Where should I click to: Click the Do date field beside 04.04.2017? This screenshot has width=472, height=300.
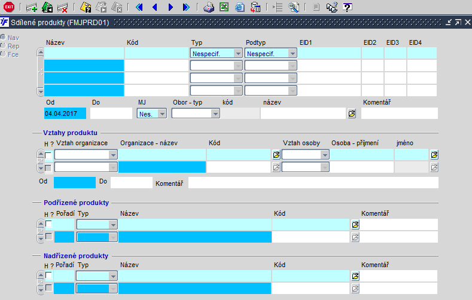(x=111, y=114)
